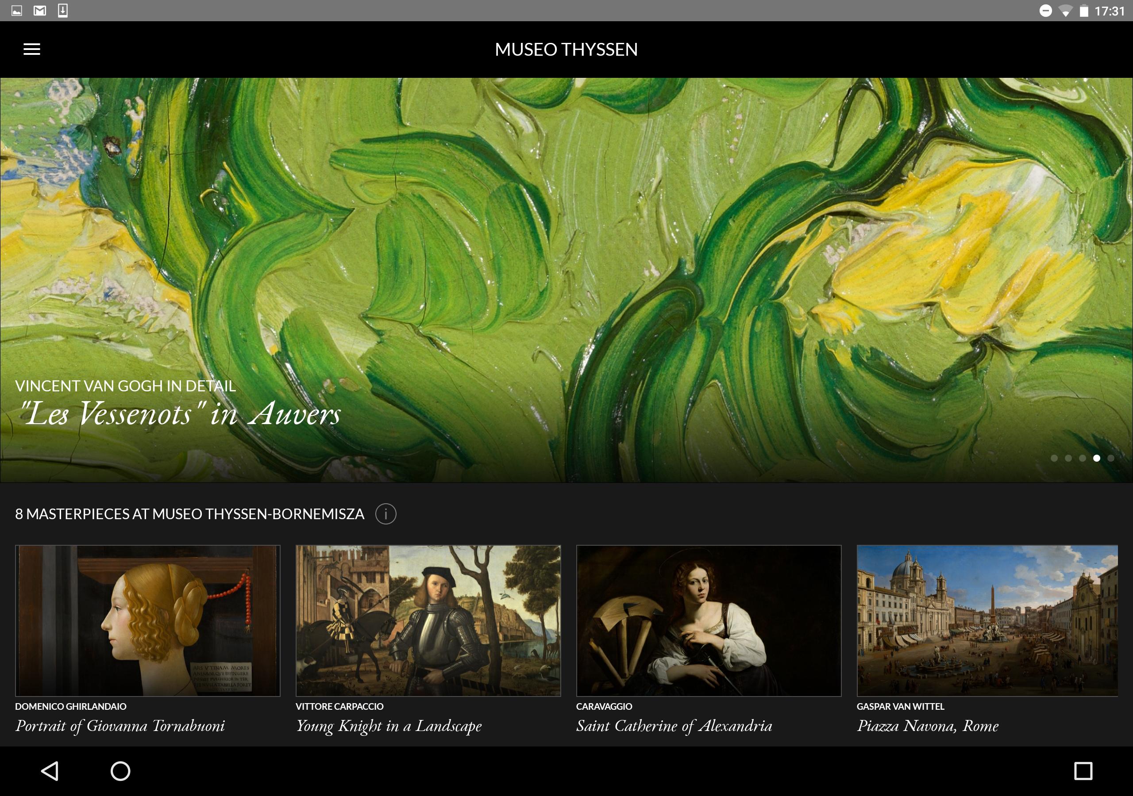Screen dimensions: 1133x796
Task: Tap the Gmail notification icon
Action: (40, 10)
